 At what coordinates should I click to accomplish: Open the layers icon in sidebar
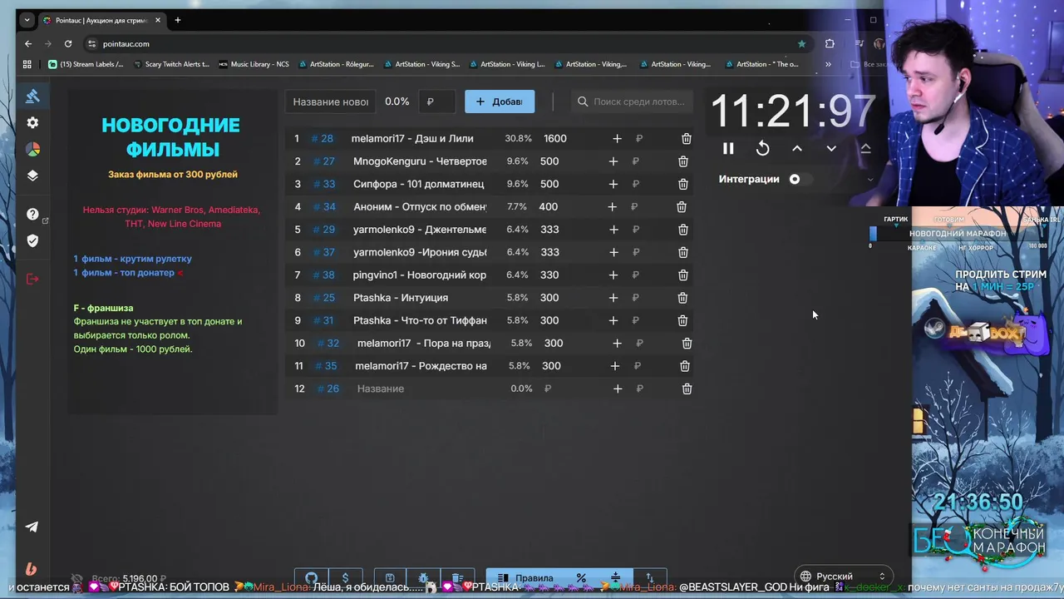pyautogui.click(x=32, y=176)
